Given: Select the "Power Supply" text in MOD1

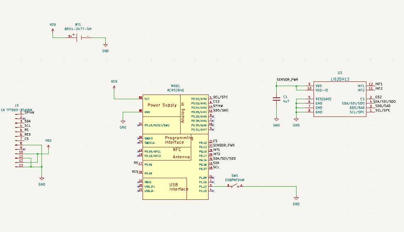Looking at the screenshot, I should pyautogui.click(x=162, y=105).
